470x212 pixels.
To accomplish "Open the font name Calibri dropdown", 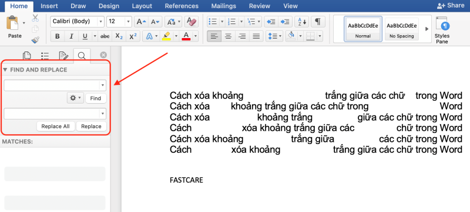I will [100, 22].
